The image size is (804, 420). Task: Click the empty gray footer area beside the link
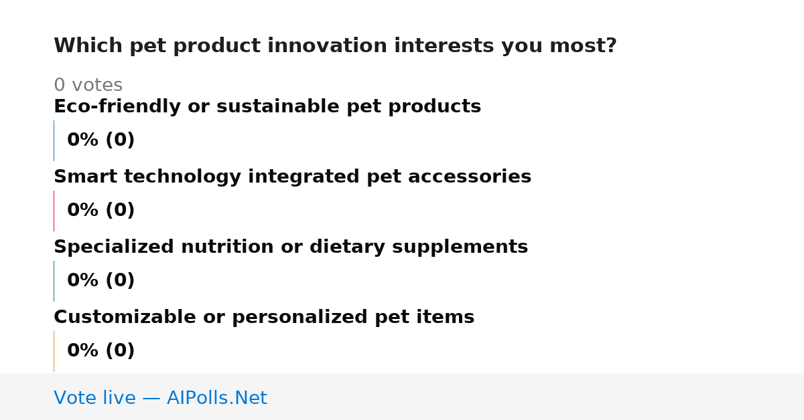pos(536,397)
